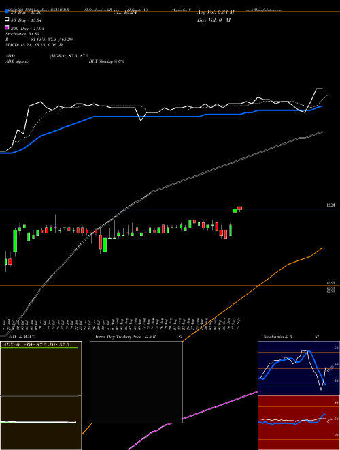The width and height of the screenshot is (340, 450).
Task: Click the 'Stochastics & R' panel title
Action: pyautogui.click(x=277, y=337)
